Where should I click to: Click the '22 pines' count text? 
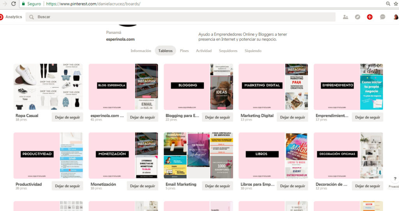click(x=171, y=119)
